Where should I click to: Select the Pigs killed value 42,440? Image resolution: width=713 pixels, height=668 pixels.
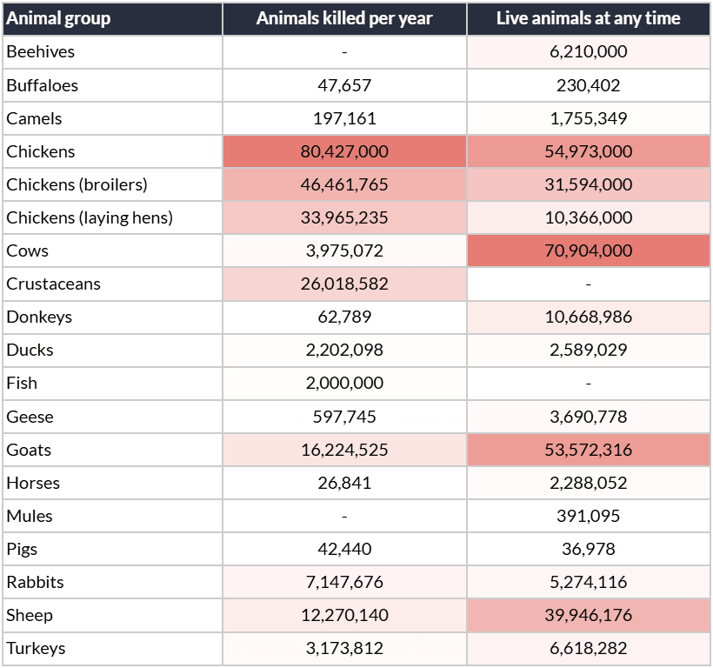[344, 550]
